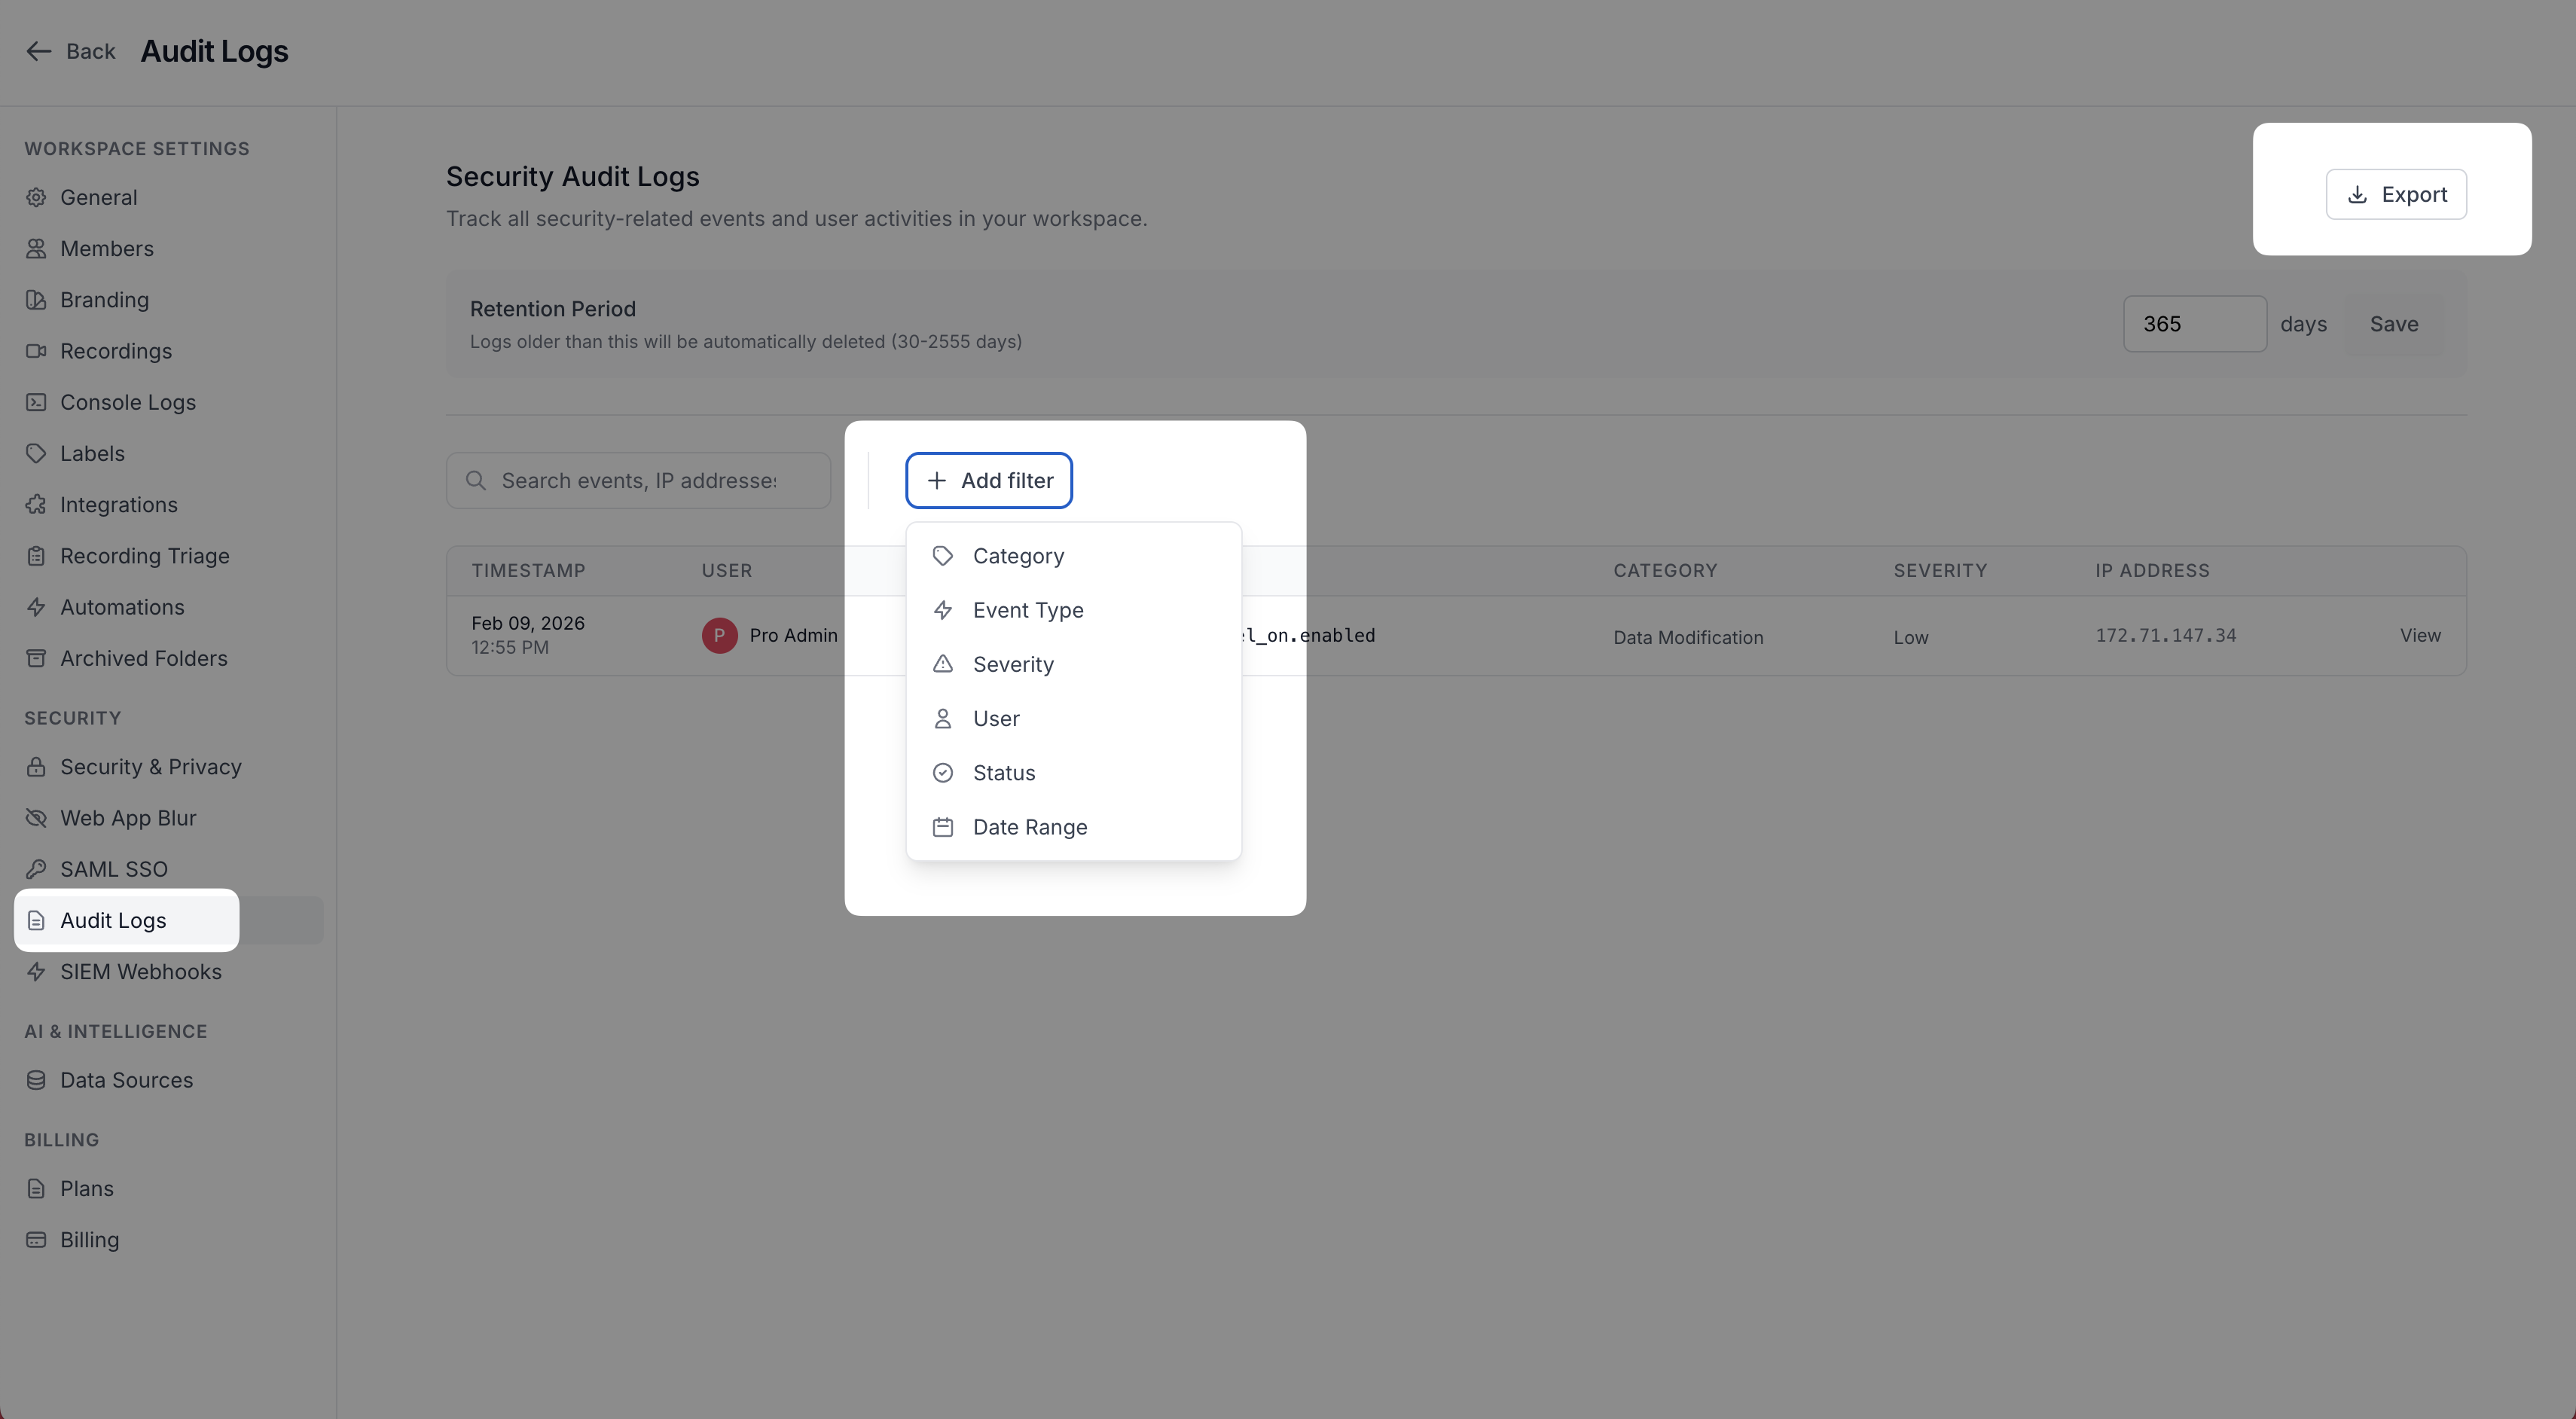Save the retention period setting
The image size is (2576, 1419).
point(2393,324)
